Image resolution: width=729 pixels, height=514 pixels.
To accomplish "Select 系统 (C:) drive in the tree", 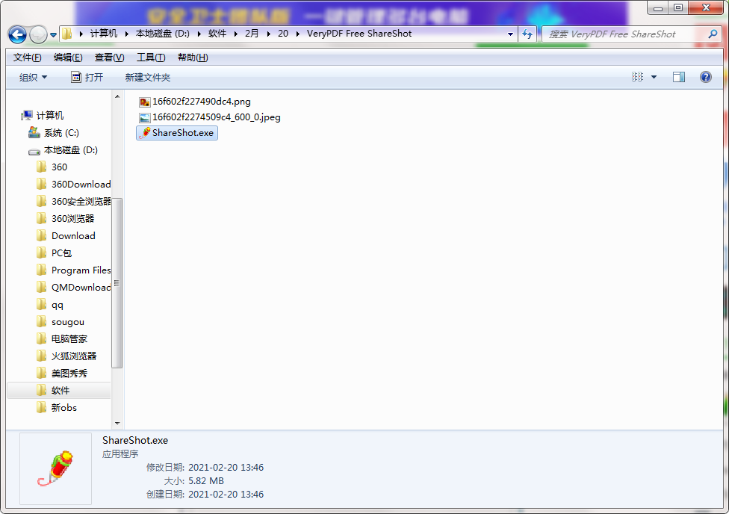I will (61, 132).
